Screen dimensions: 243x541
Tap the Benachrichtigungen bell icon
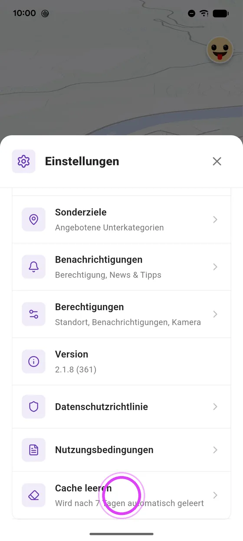coord(33,267)
